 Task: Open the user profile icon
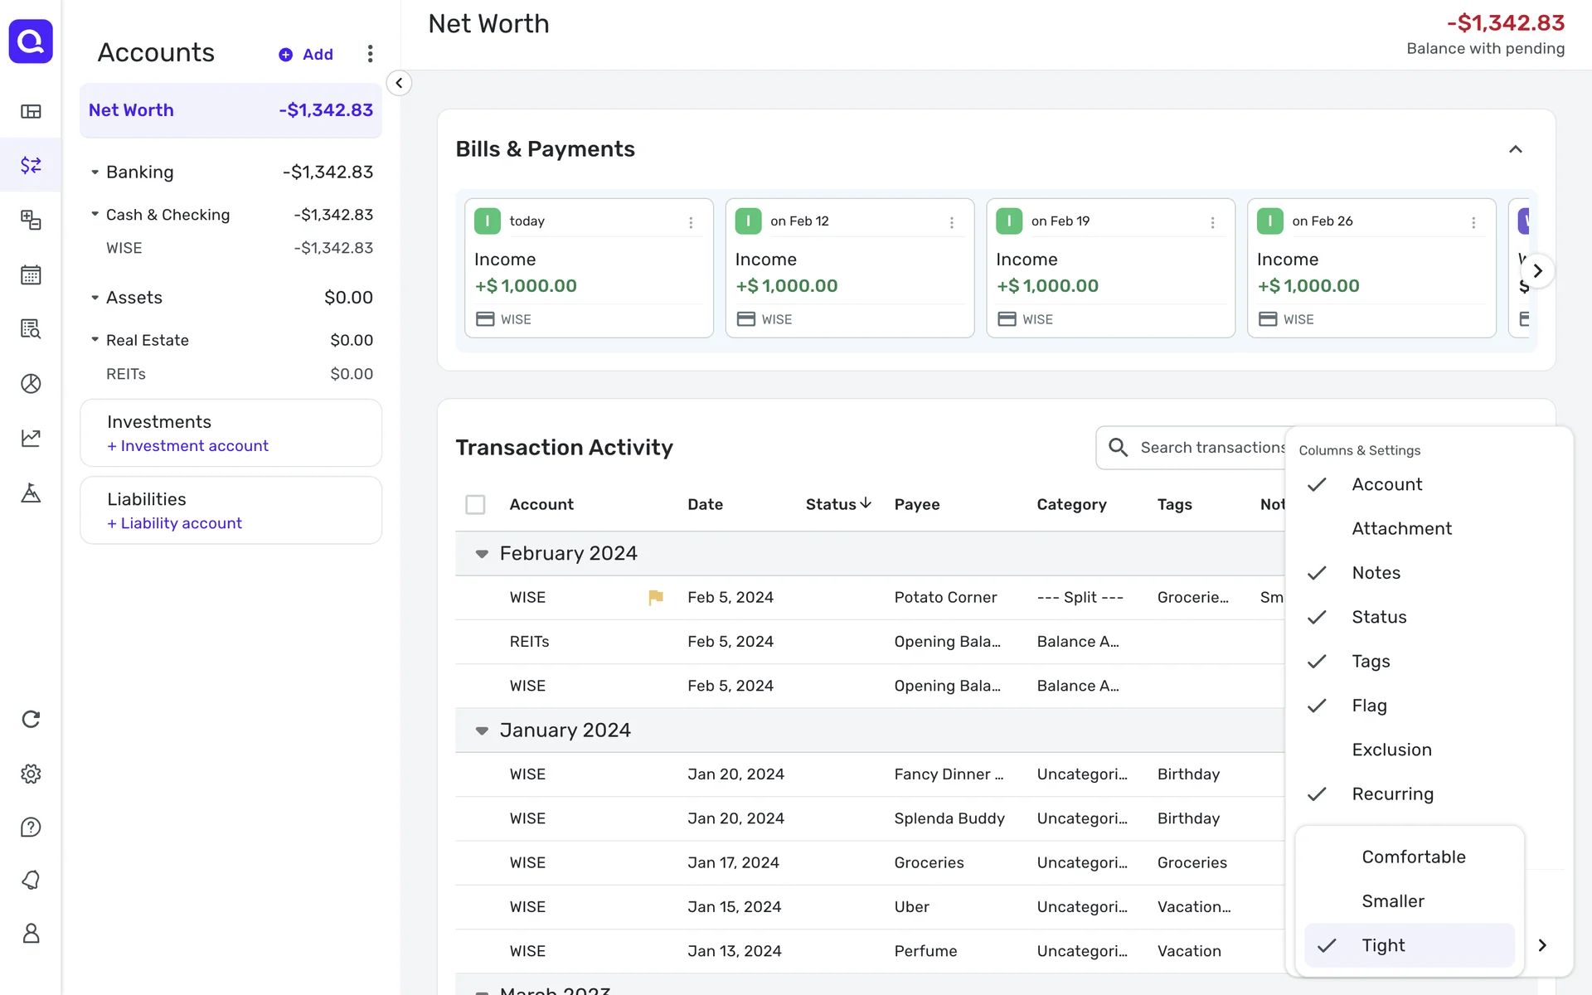(x=31, y=933)
